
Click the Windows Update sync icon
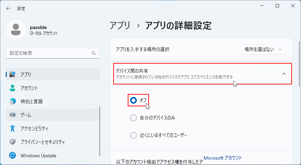[13, 156]
